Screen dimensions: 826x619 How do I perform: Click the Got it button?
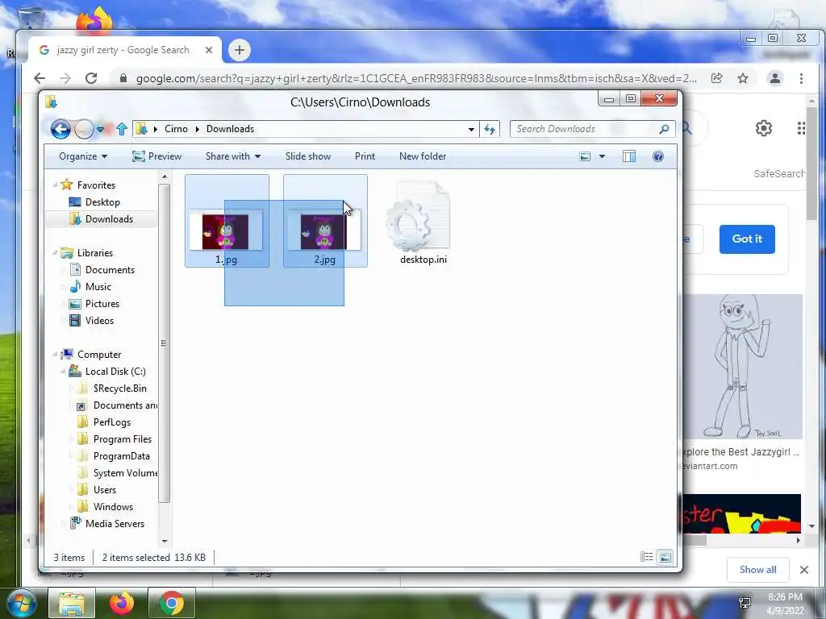[x=747, y=239]
